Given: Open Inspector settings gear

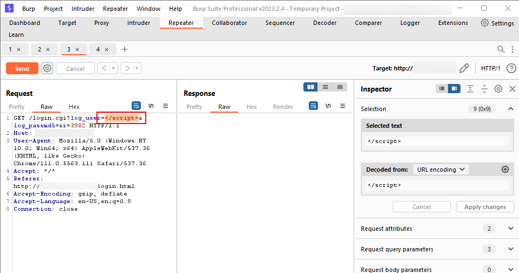Looking at the screenshot, I should click(498, 89).
